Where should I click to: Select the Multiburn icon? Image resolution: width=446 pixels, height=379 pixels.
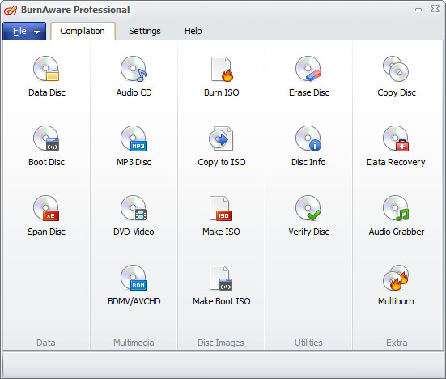(396, 285)
